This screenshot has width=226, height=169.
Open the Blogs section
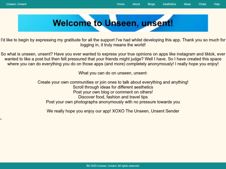point(151,4)
